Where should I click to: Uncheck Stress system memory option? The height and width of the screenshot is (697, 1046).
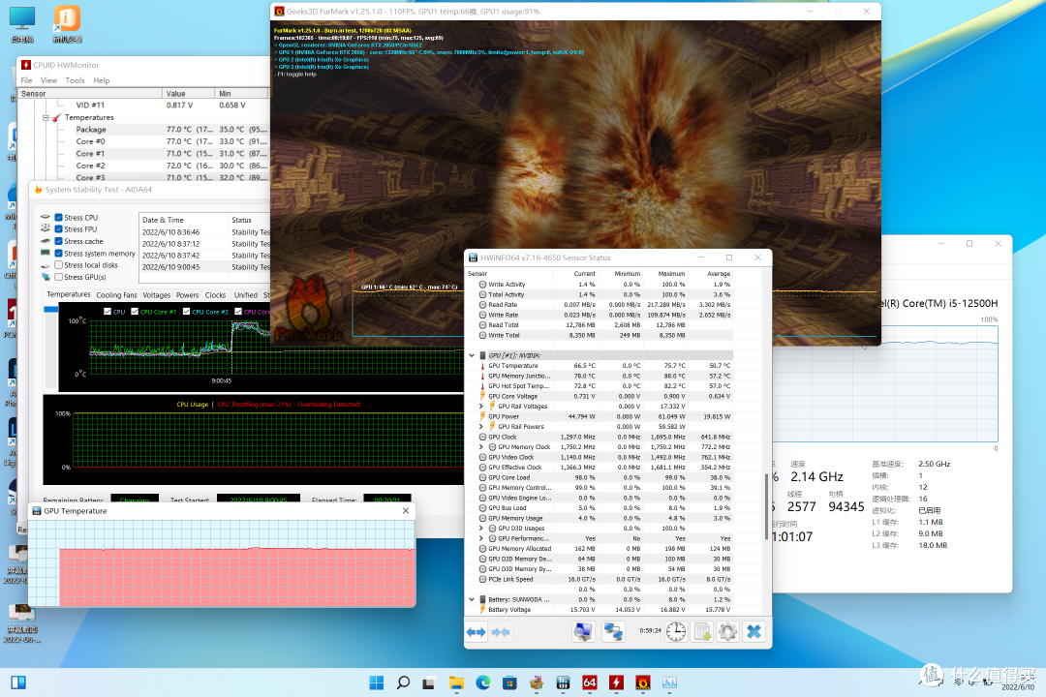click(59, 254)
